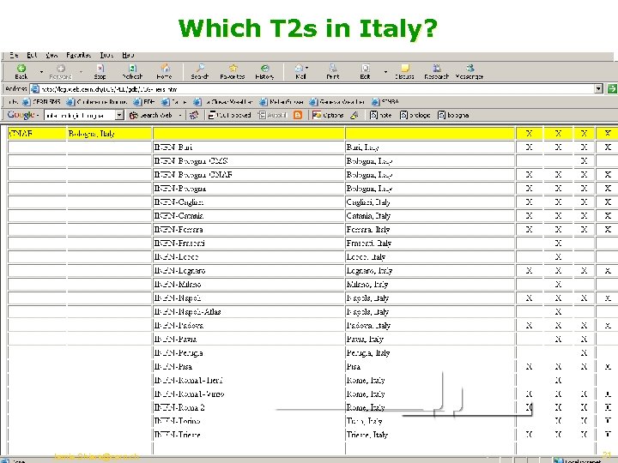The height and width of the screenshot is (463, 618).
Task: Click the INFN-Bari table cell
Action: click(x=249, y=147)
